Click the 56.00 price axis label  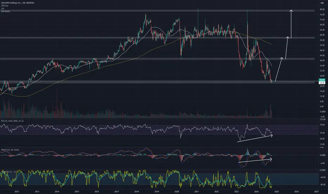click(x=322, y=40)
